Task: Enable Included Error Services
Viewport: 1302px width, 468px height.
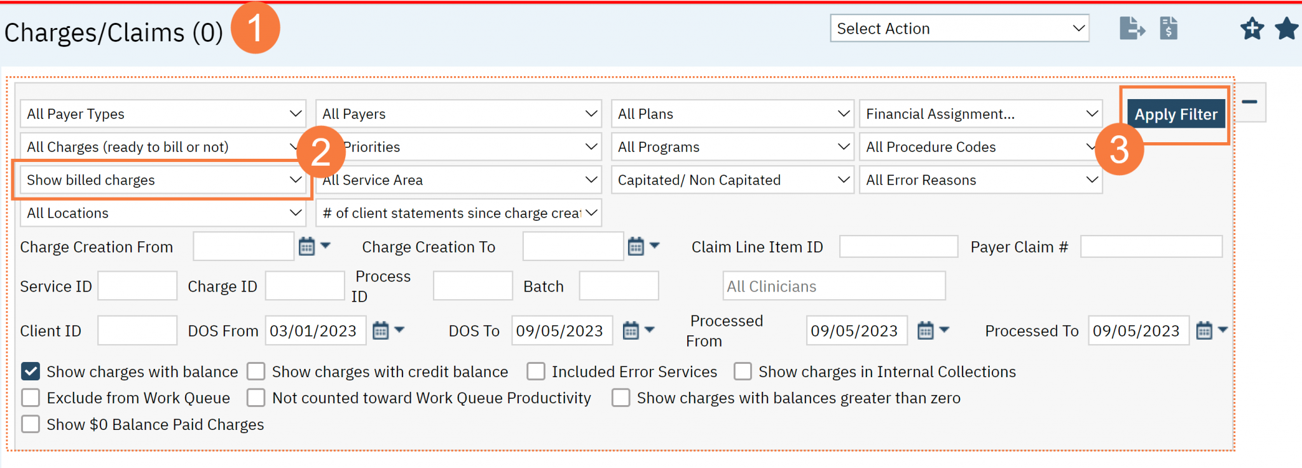Action: pos(536,371)
